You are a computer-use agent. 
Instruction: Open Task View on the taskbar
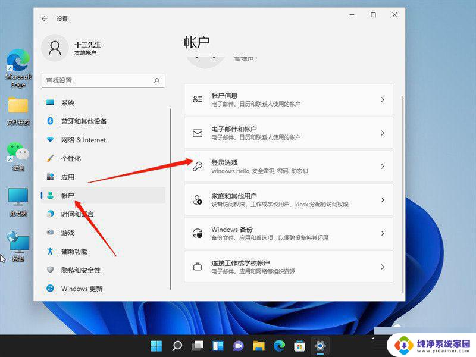pos(198,346)
